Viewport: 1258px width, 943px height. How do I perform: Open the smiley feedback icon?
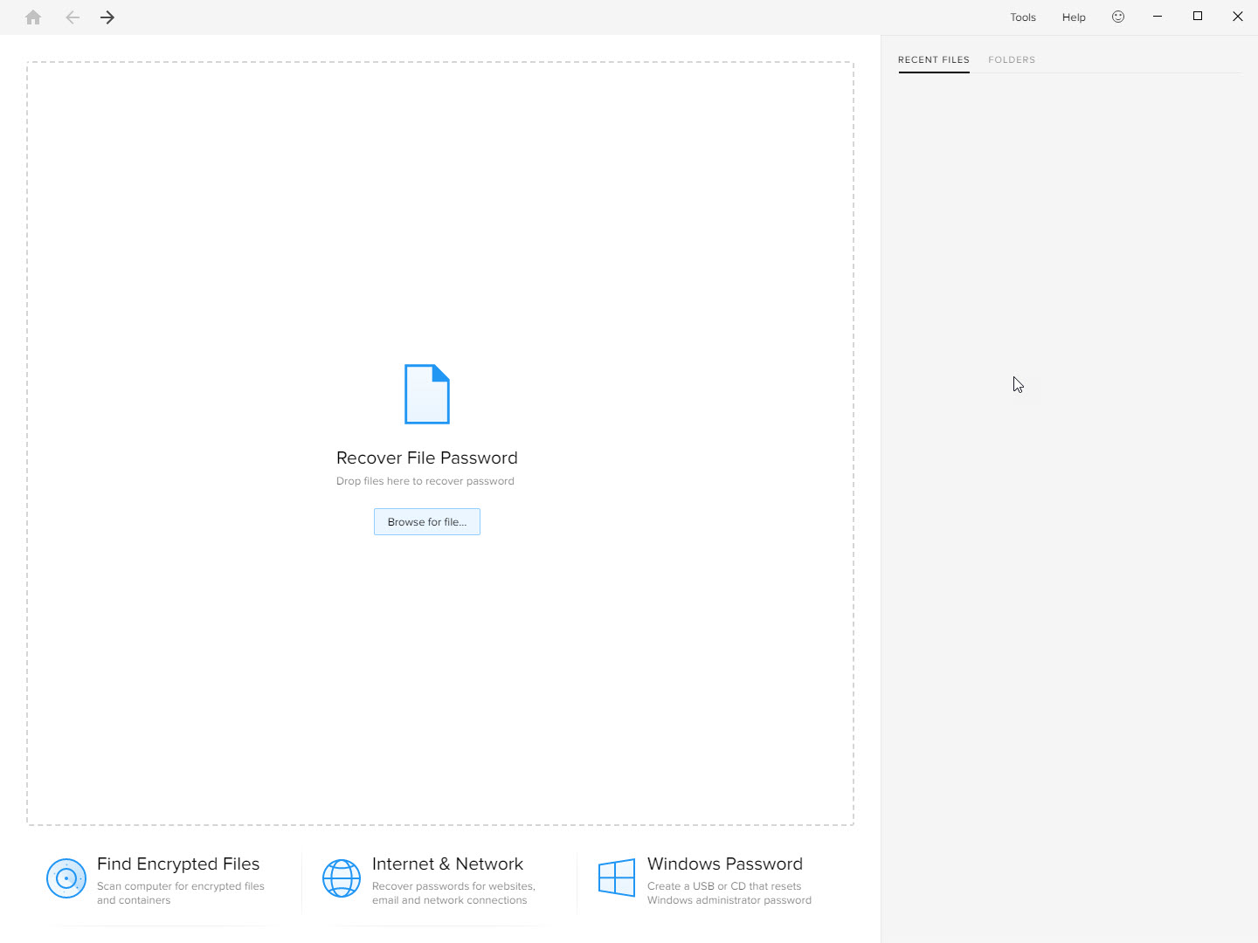pyautogui.click(x=1118, y=17)
